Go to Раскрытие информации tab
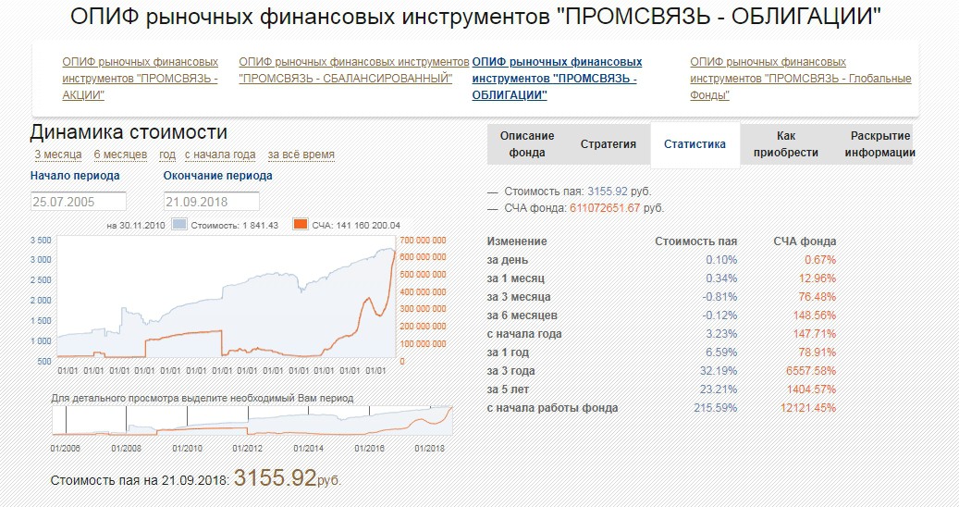This screenshot has height=507, width=959. (879, 144)
